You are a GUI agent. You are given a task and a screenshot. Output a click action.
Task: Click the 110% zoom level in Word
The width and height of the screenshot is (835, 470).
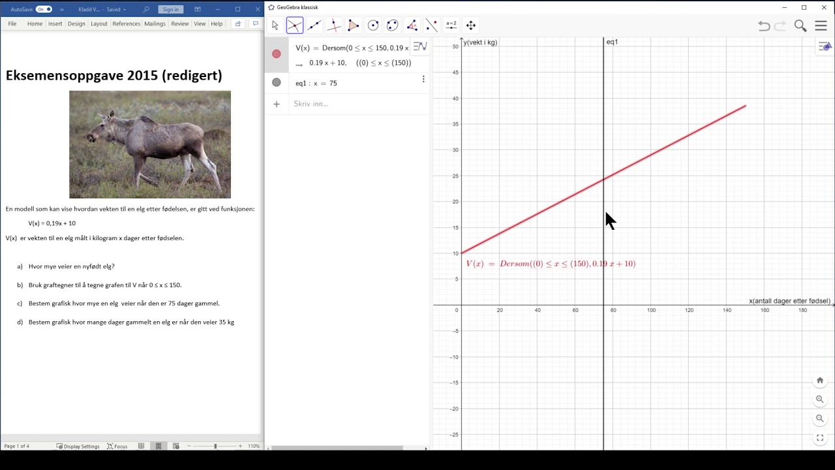pos(254,446)
